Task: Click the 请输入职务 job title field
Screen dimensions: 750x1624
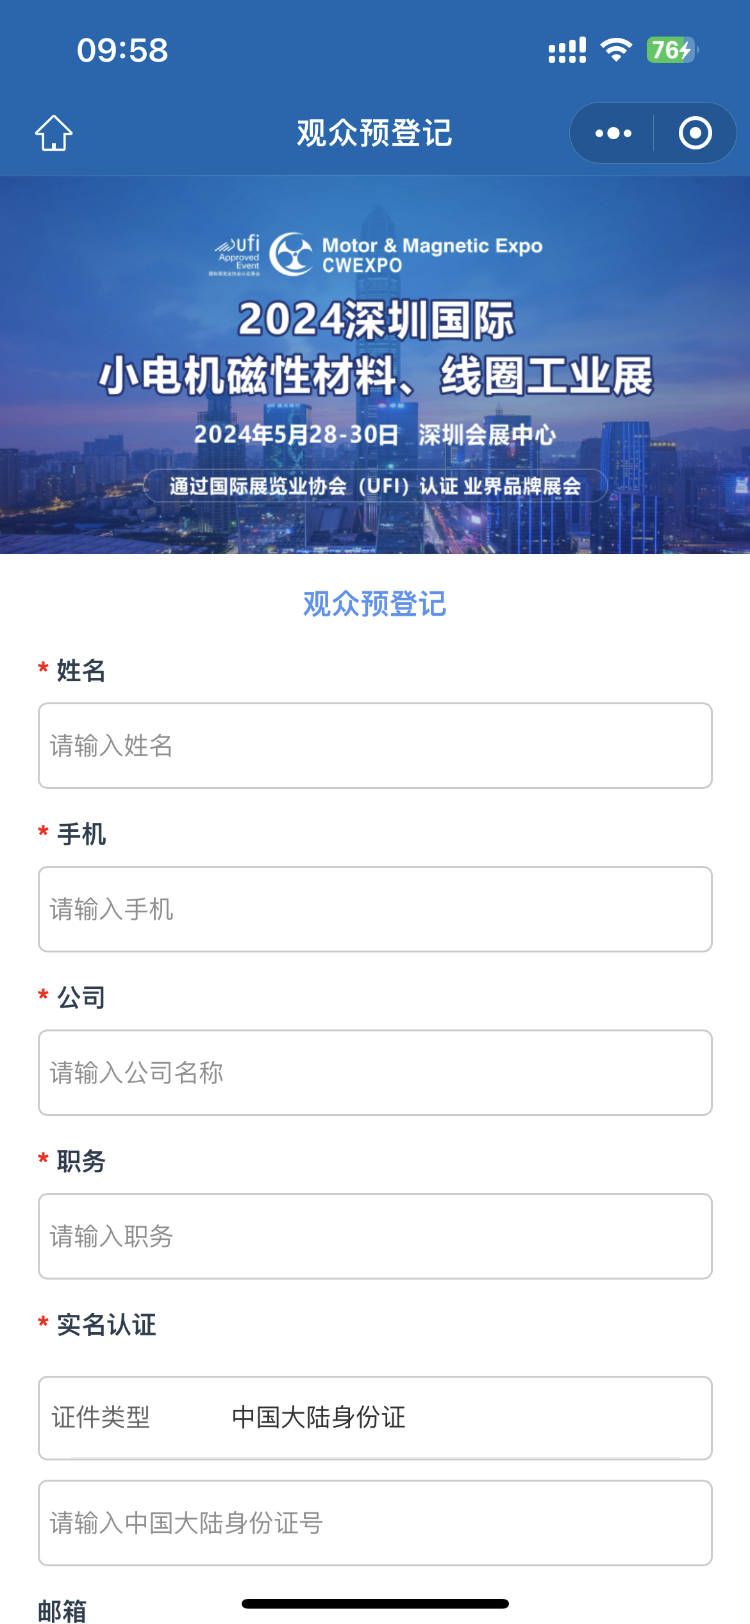Action: pos(375,1236)
